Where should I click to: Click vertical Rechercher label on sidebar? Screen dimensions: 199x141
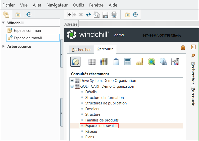[193, 73]
